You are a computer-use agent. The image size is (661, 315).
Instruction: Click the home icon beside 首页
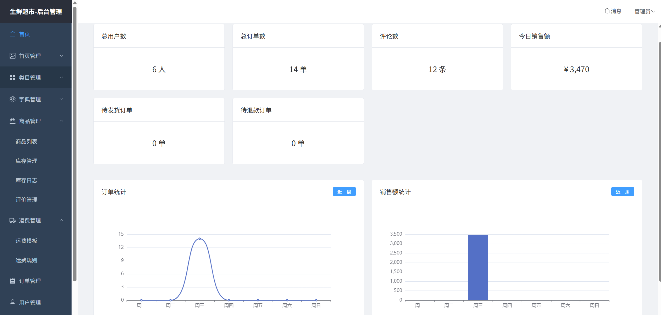12,34
